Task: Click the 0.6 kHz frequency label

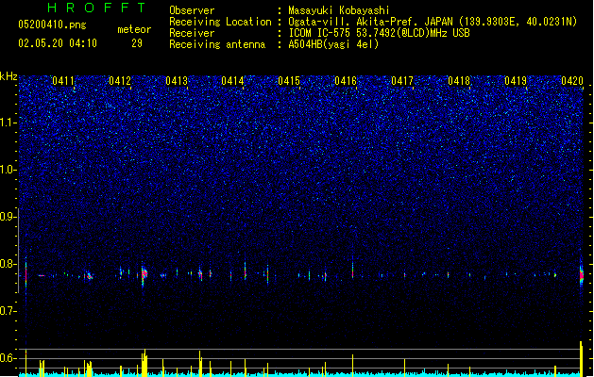Action: [8, 358]
